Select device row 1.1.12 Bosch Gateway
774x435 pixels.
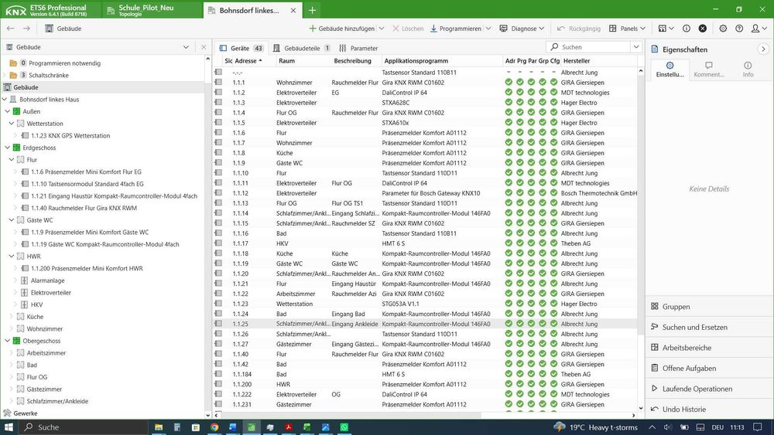pos(426,193)
